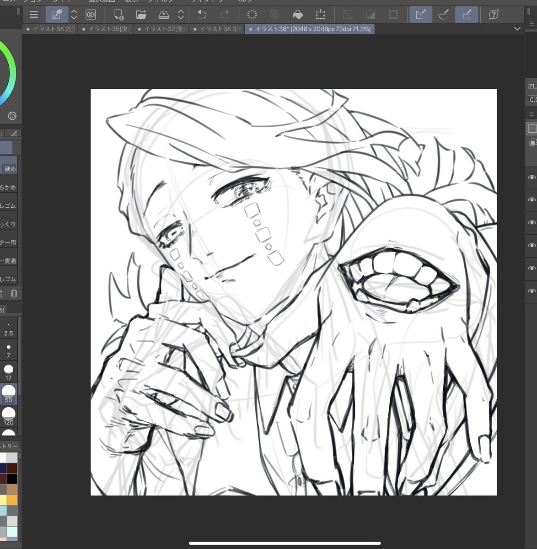
Task: Expand save options arrows
Action: pos(181,15)
